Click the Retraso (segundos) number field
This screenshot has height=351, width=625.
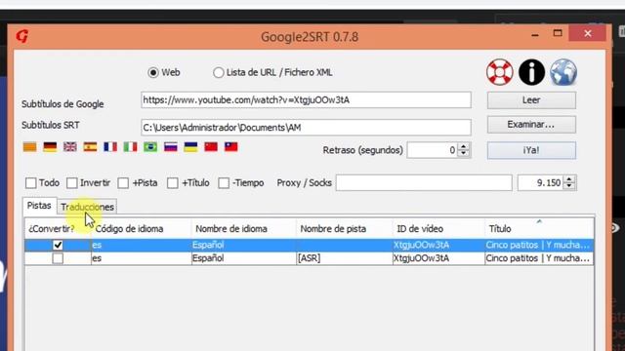[433, 150]
